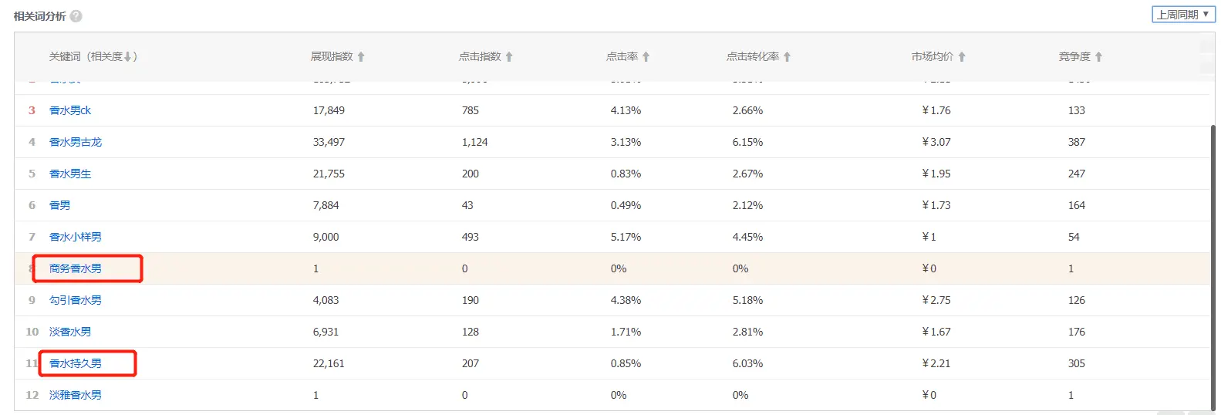Sort by 点击率 arrow icon
The width and height of the screenshot is (1221, 415).
646,56
